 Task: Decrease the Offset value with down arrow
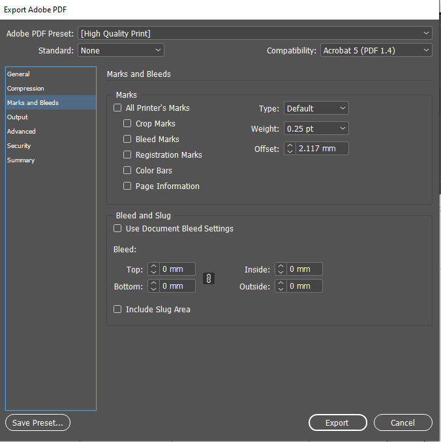pos(290,151)
